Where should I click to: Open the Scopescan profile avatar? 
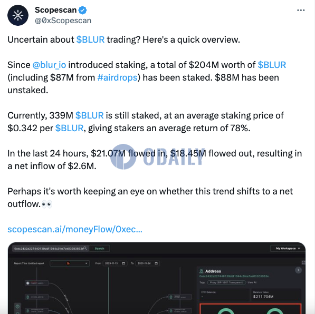18,15
